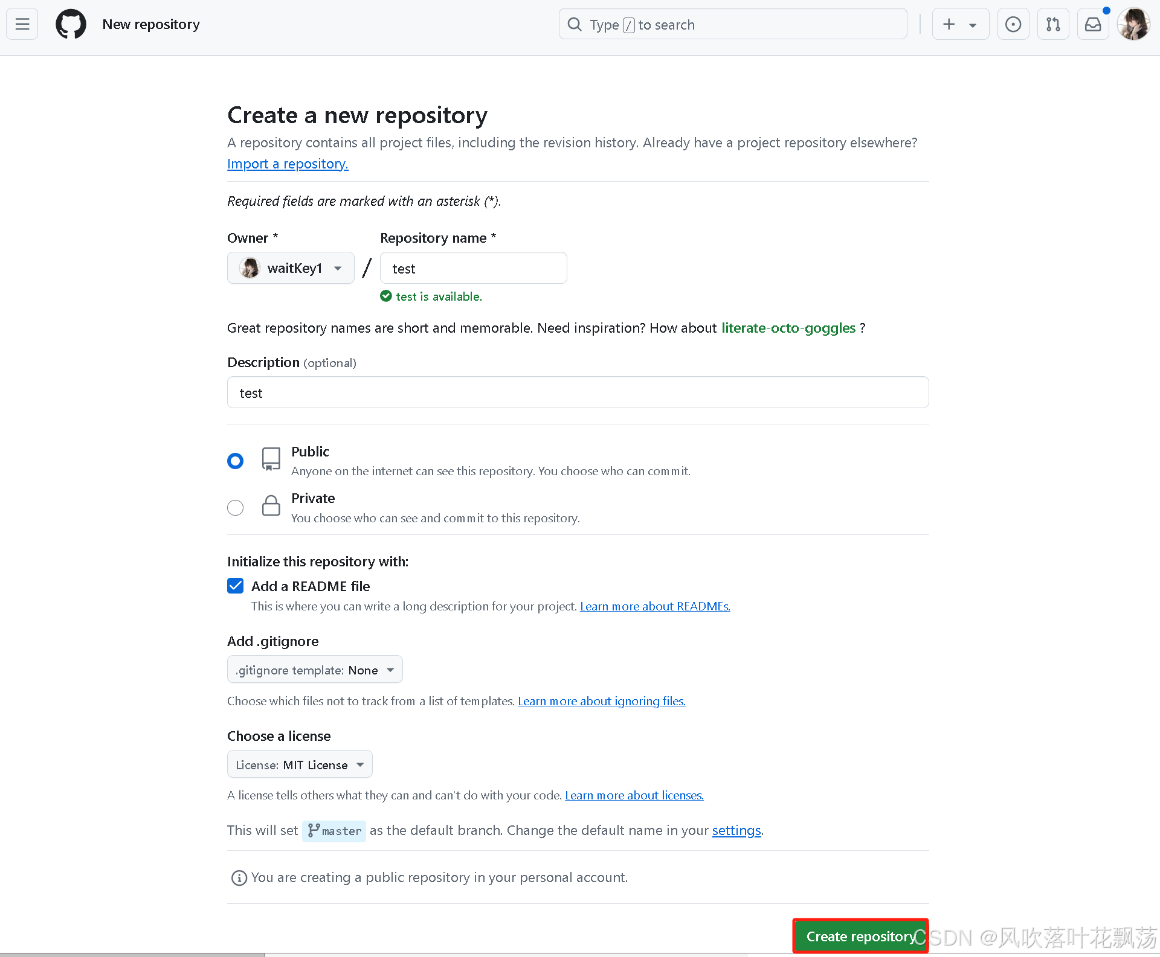The width and height of the screenshot is (1160, 957).
Task: Open the Issues circle-dot icon
Action: point(1013,24)
